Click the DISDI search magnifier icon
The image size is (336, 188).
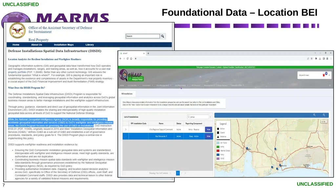point(163,36)
